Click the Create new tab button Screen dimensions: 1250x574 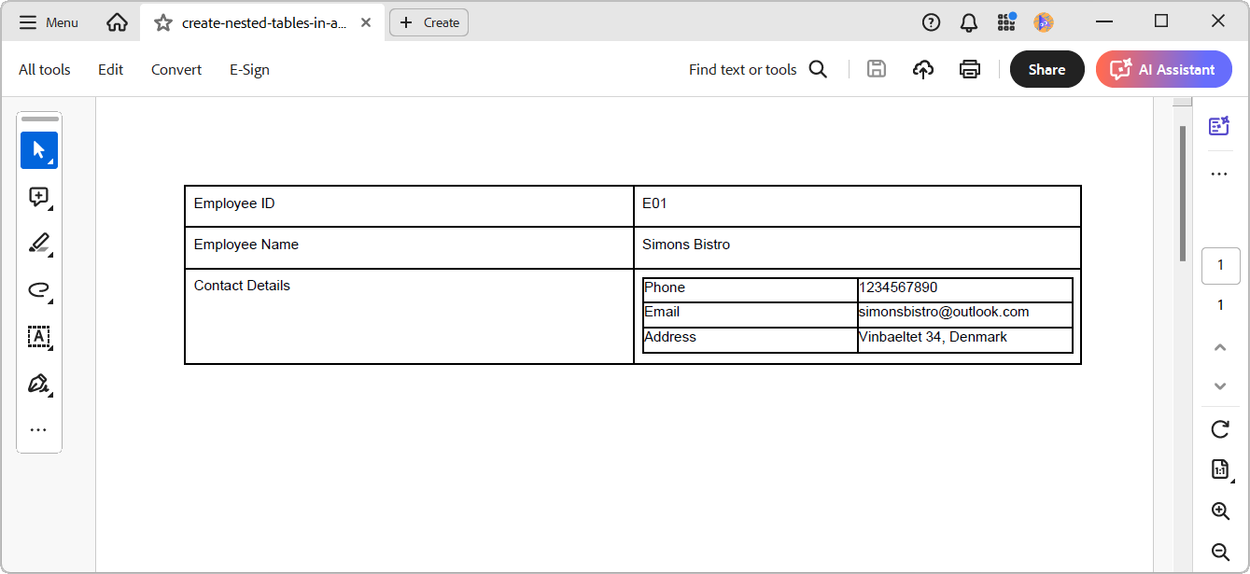(428, 22)
